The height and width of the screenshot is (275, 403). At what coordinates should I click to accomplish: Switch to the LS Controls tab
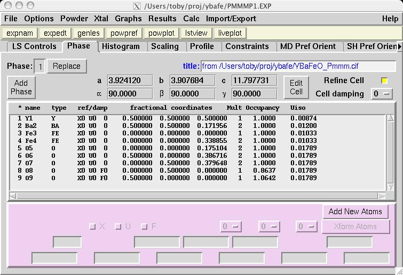coord(34,46)
